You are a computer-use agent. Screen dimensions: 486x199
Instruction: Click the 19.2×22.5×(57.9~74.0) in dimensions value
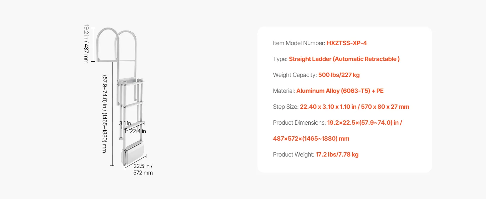[x=364, y=123]
